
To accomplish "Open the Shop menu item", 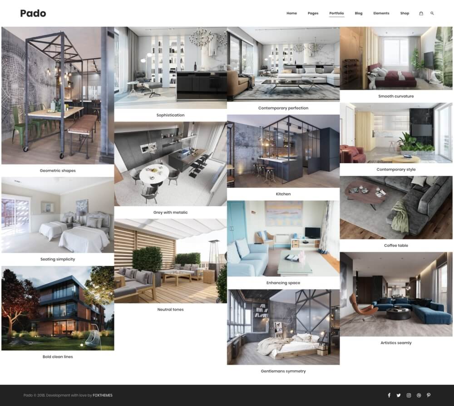I will pos(405,13).
